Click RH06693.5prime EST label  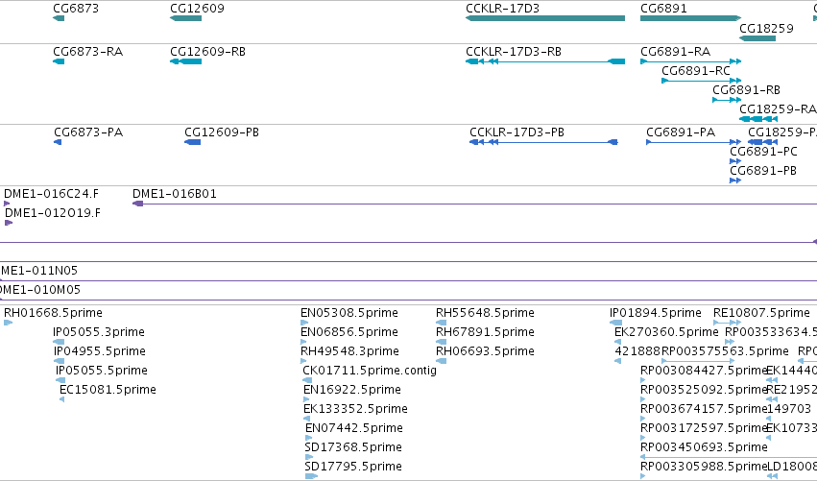click(x=485, y=351)
